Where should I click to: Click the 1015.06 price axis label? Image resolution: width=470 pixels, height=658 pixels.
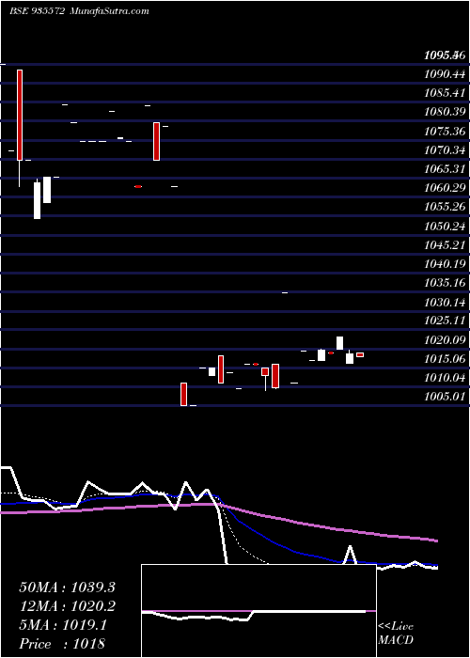pos(445,359)
